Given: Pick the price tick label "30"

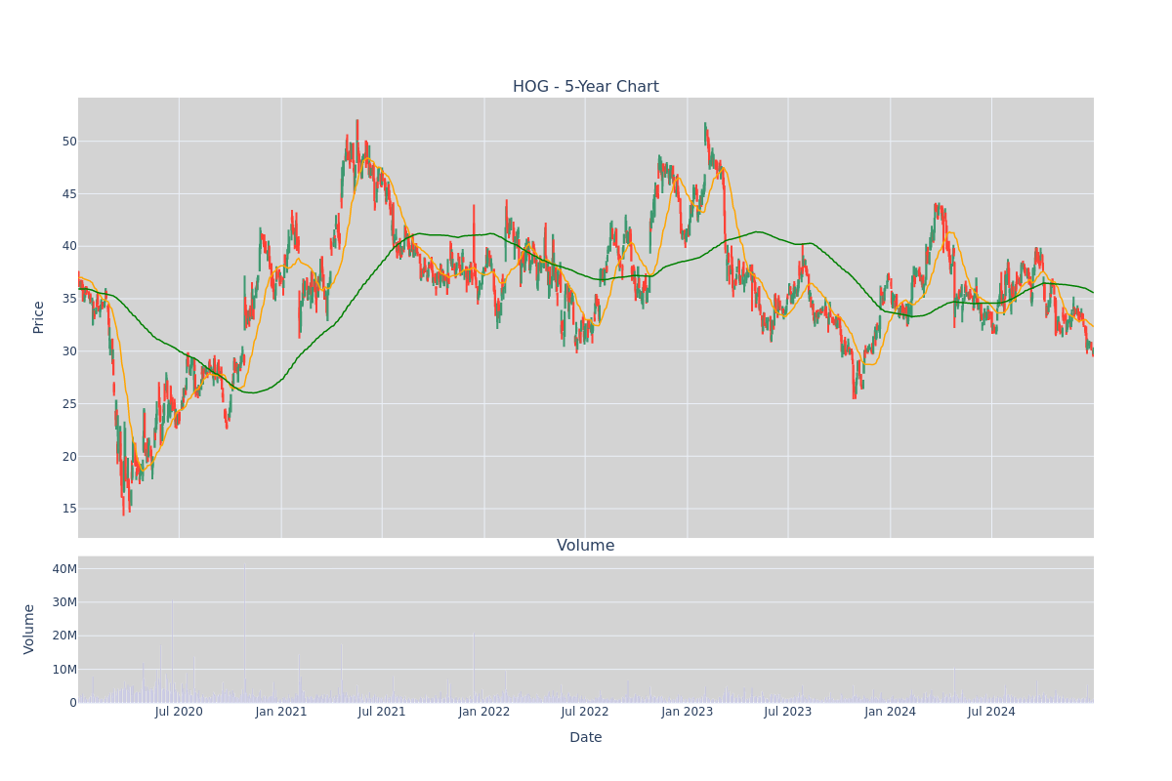Looking at the screenshot, I should click(69, 351).
